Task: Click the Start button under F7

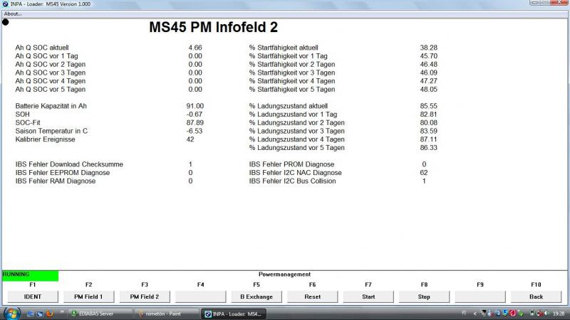Action: [x=368, y=297]
